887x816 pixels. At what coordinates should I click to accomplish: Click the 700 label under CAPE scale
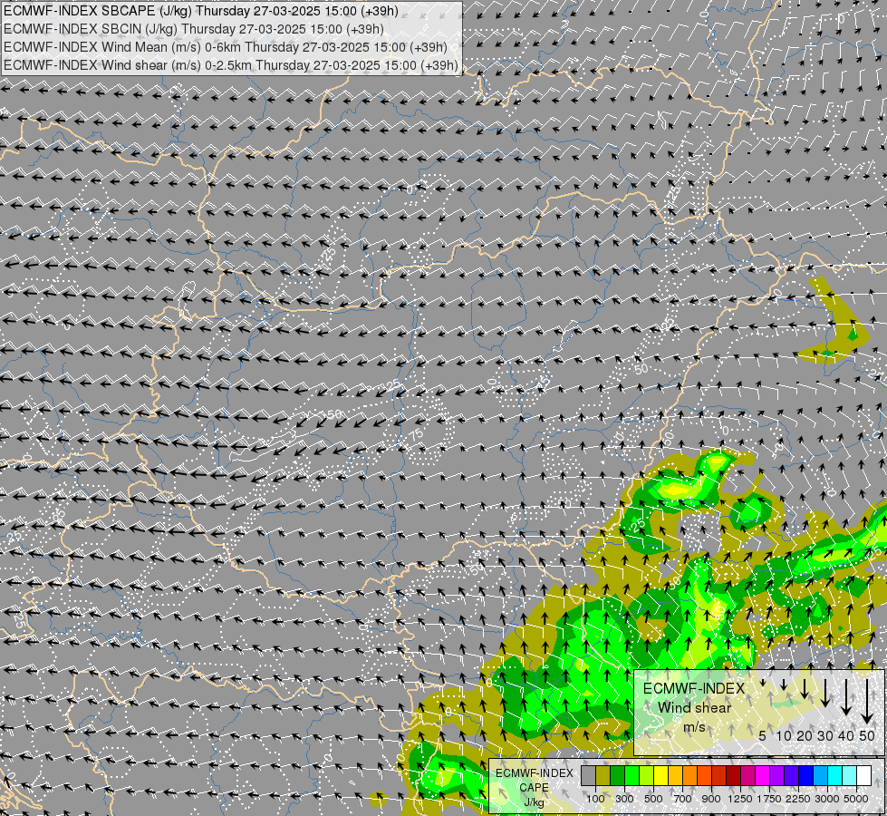tap(683, 799)
